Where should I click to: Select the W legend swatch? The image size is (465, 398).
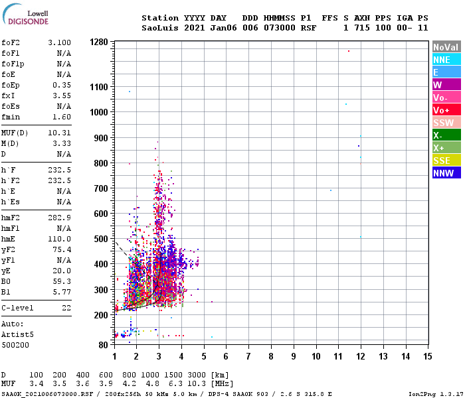pos(446,85)
